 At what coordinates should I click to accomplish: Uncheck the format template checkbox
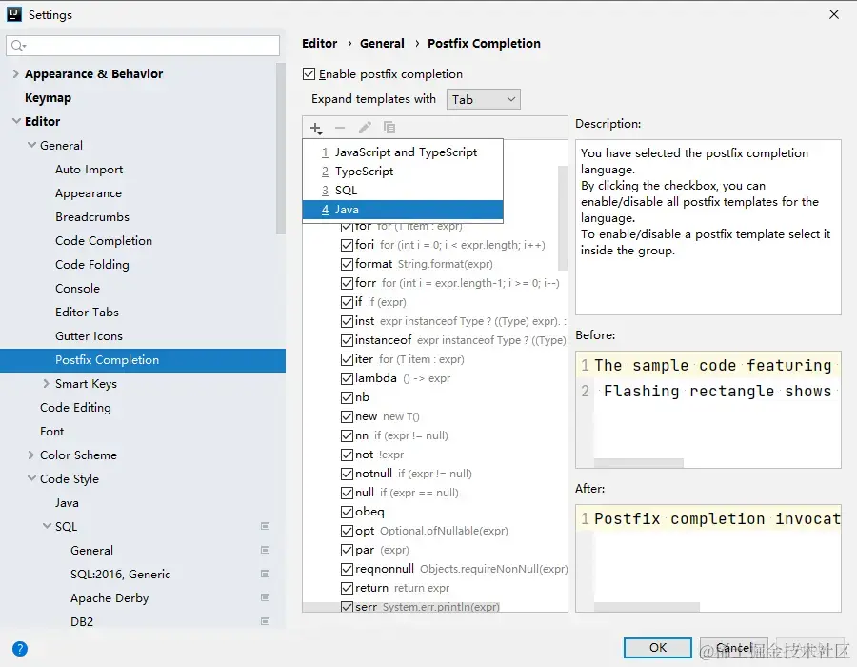(347, 264)
